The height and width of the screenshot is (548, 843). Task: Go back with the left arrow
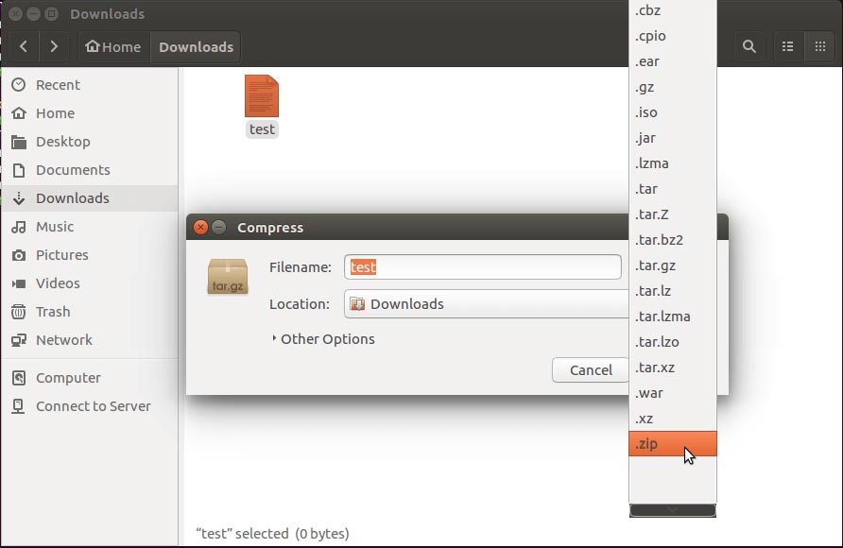click(23, 46)
